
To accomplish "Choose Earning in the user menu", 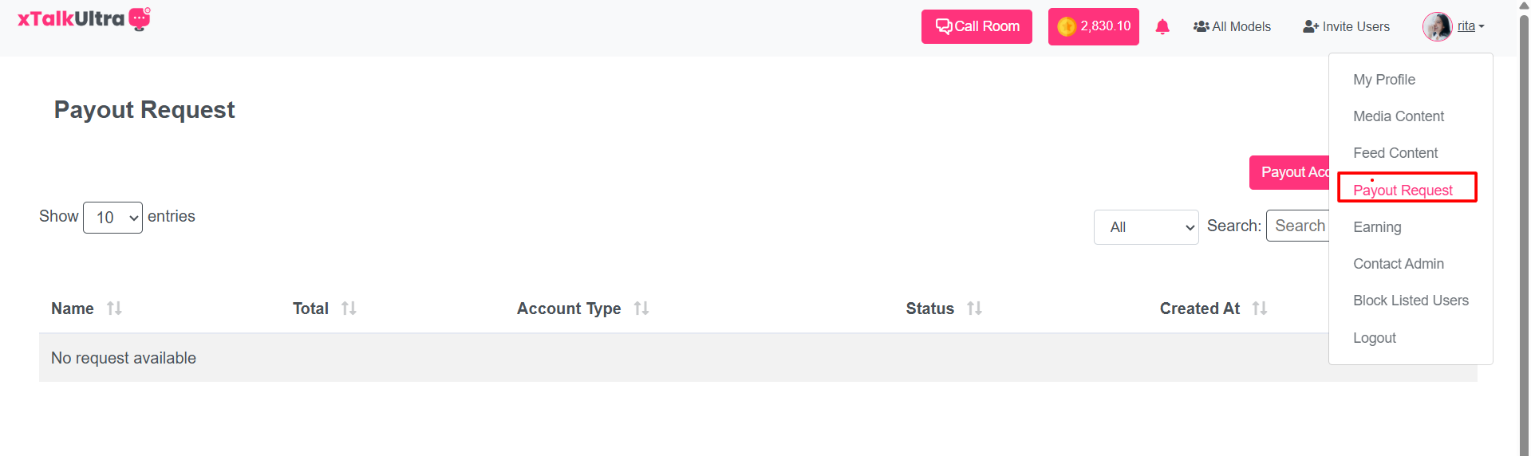I will coord(1376,227).
